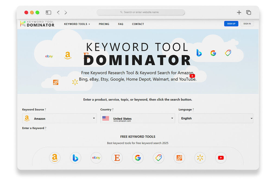Image resolution: width=278 pixels, height=179 pixels.
Task: Click the 'Free Keyword Research Tool & Keyword Search' tagline
Action: 138,76
